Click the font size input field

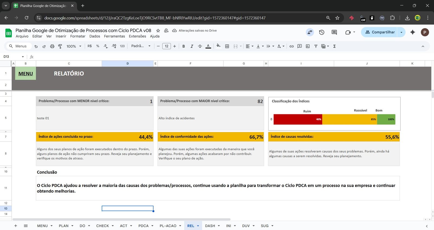[x=166, y=46]
